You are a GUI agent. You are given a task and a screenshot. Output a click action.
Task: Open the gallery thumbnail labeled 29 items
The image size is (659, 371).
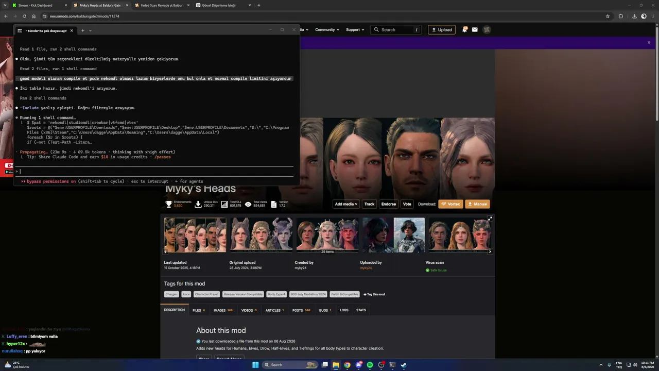click(x=327, y=235)
